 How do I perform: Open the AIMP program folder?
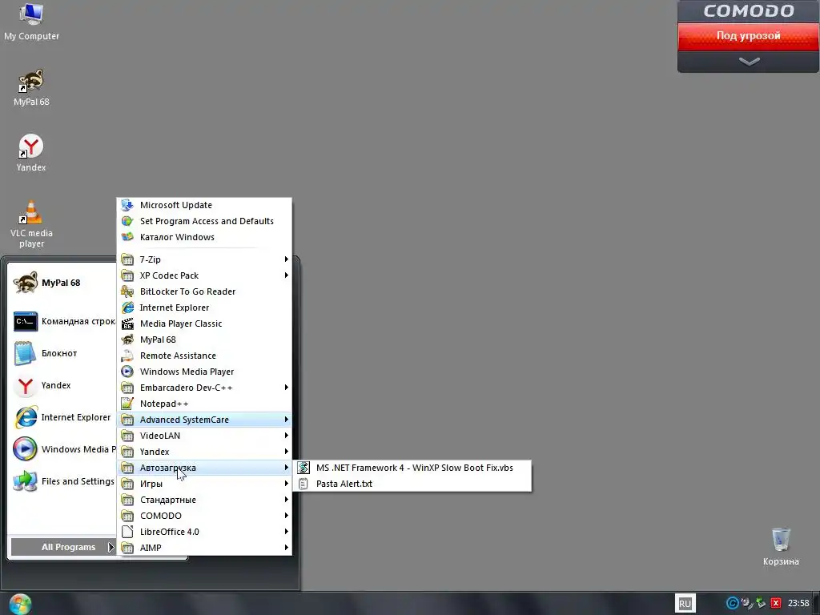click(204, 548)
